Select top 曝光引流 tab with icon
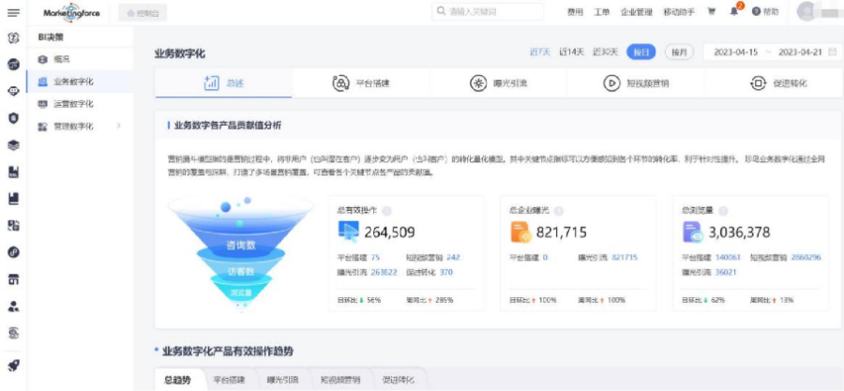 498,83
